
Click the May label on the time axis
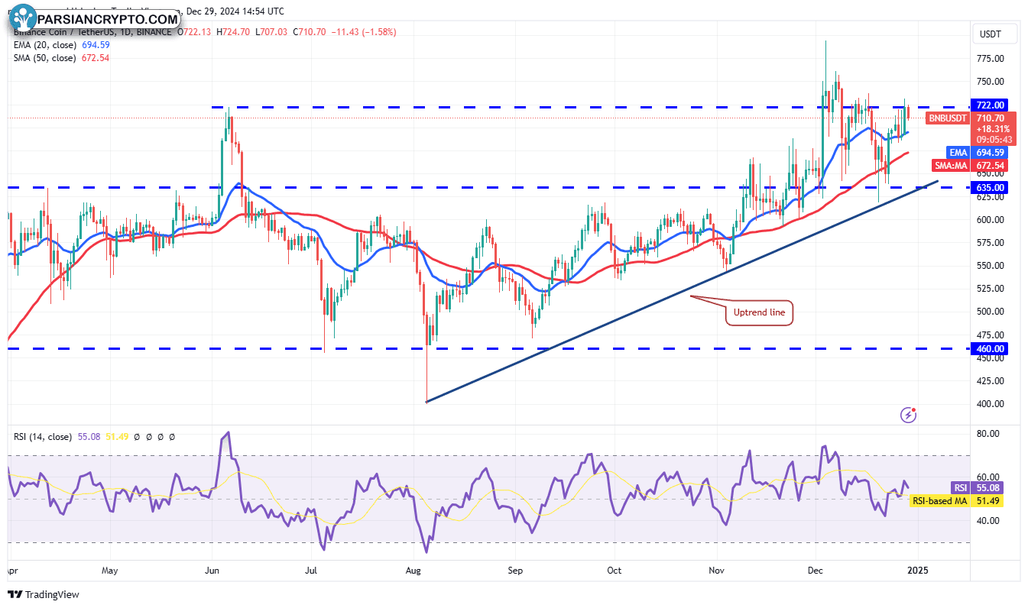(x=109, y=571)
